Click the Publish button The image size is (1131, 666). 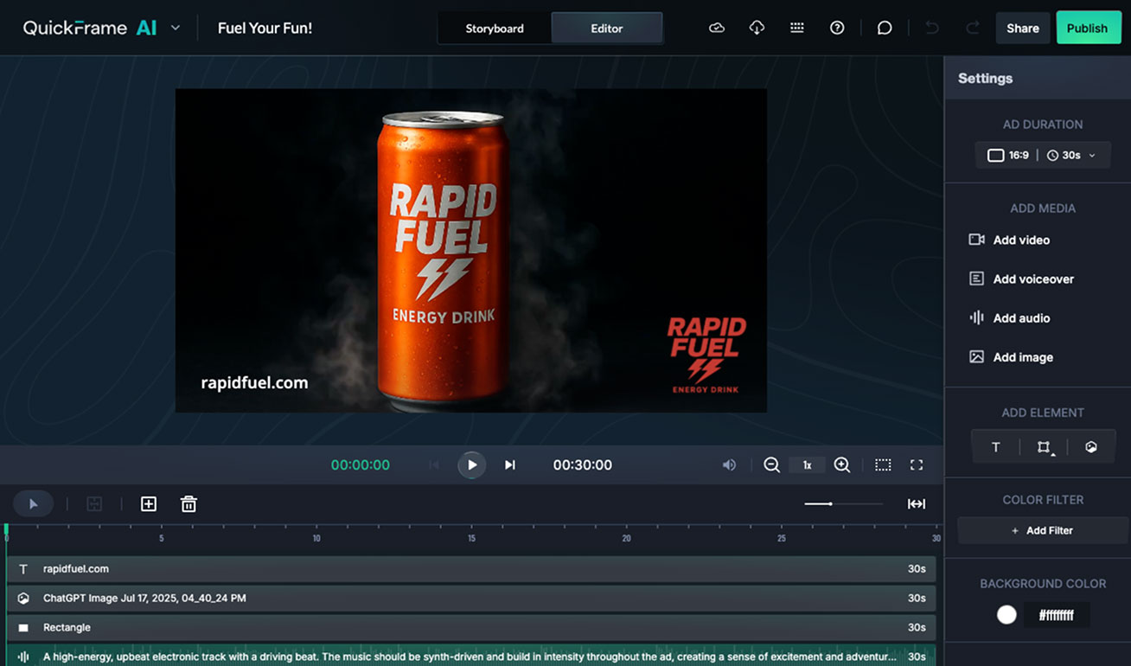(1087, 29)
